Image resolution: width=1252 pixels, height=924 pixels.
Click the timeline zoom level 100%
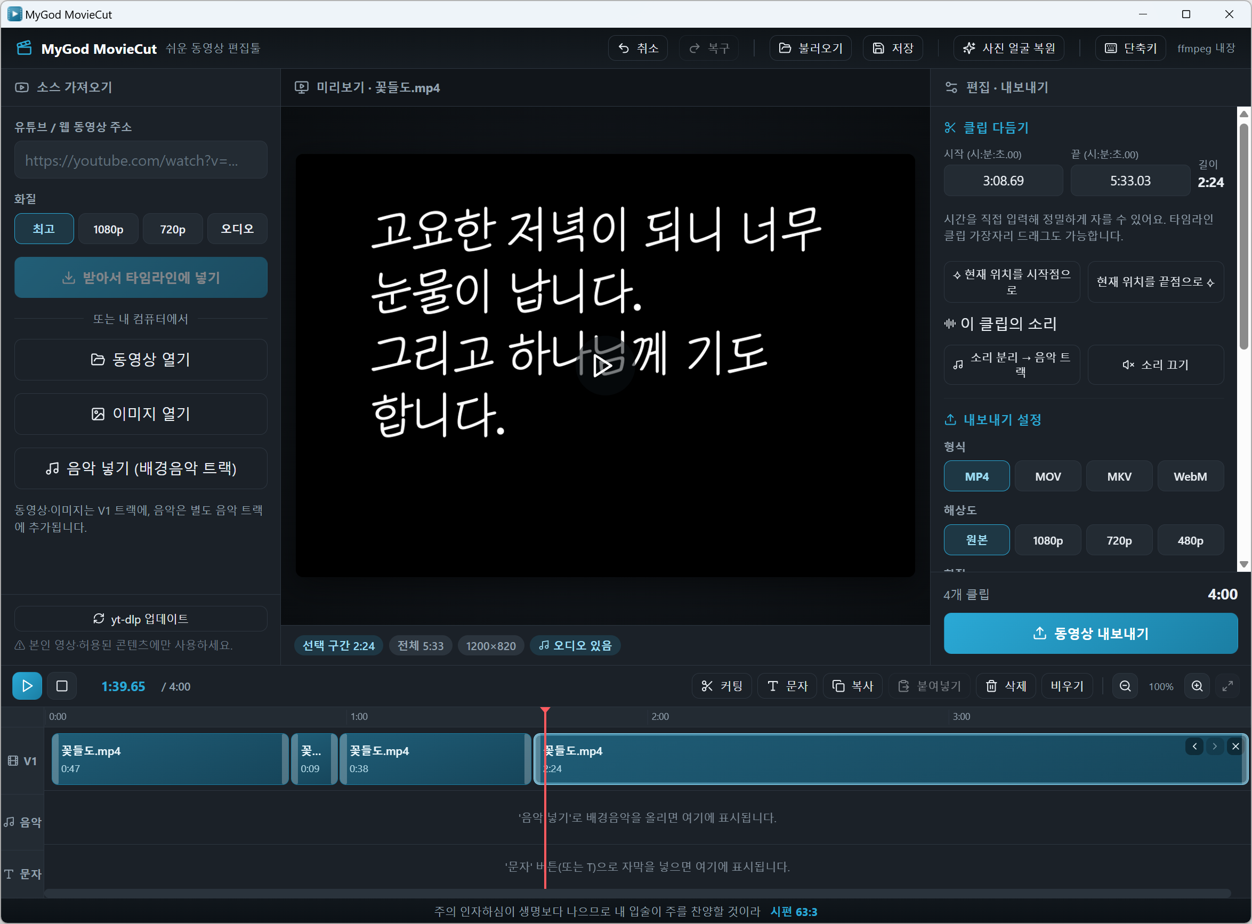tap(1161, 686)
